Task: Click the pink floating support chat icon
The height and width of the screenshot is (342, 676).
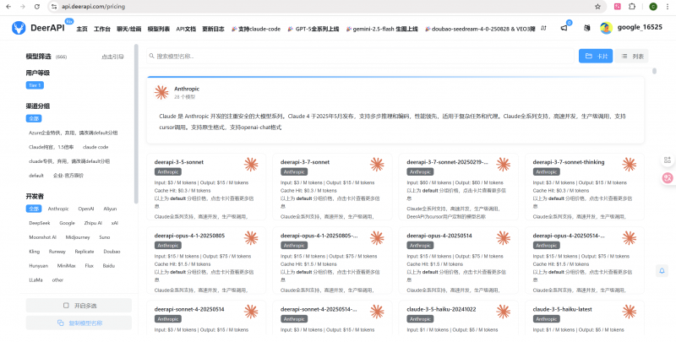Action: [668, 177]
